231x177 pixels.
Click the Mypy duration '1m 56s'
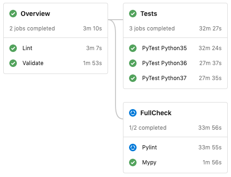pos(212,162)
